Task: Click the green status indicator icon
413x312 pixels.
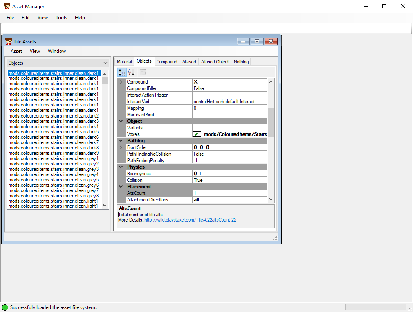Action: (5, 307)
